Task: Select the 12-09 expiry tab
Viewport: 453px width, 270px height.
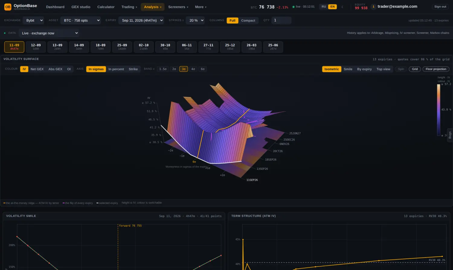Action: click(36, 47)
